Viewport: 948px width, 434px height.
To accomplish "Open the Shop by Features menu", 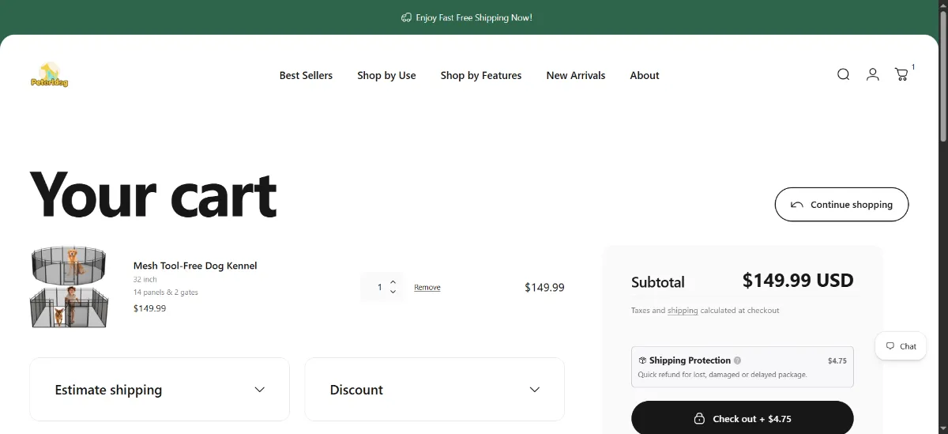I will click(x=481, y=76).
